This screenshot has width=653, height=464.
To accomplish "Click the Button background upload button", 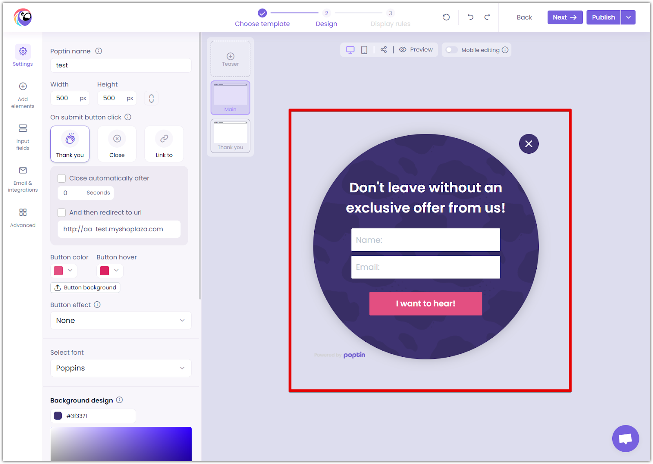I will [85, 287].
